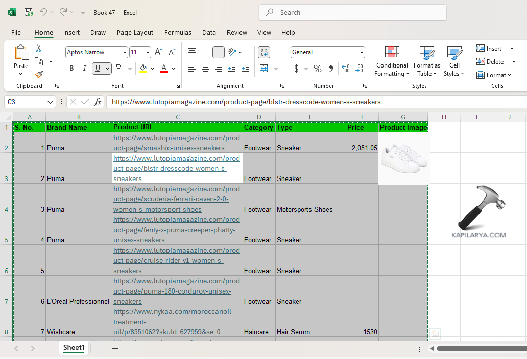This screenshot has height=359, width=527.
Task: Open the Page Layout tab
Action: [x=135, y=32]
